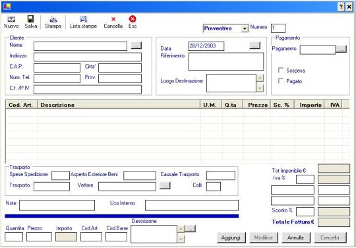
Task: Click the Descrizione column header
Action: 119,105
